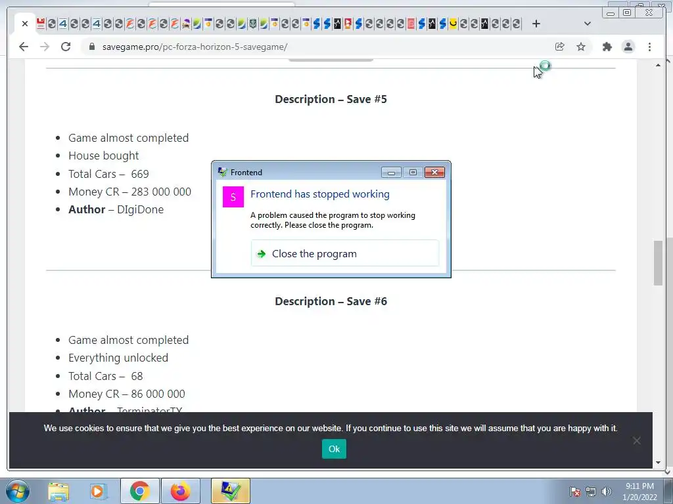Click the text Everything unlocked

pos(118,358)
